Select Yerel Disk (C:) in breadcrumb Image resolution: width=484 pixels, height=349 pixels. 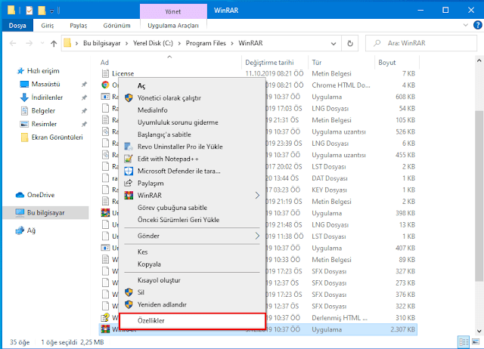(x=153, y=44)
